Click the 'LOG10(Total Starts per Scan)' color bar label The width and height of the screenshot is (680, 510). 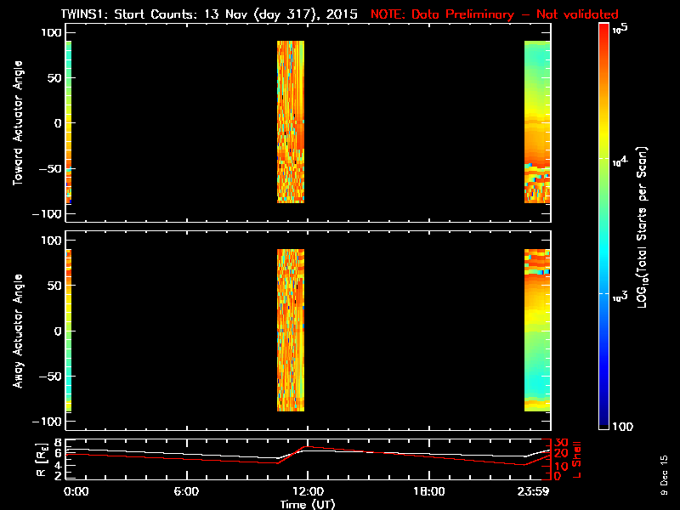pos(643,227)
